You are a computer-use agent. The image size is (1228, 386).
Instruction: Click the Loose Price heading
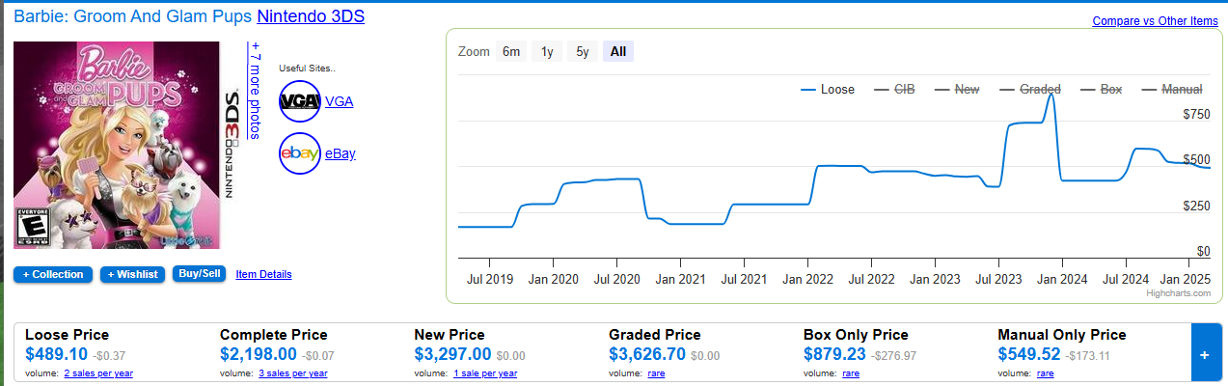click(x=67, y=335)
